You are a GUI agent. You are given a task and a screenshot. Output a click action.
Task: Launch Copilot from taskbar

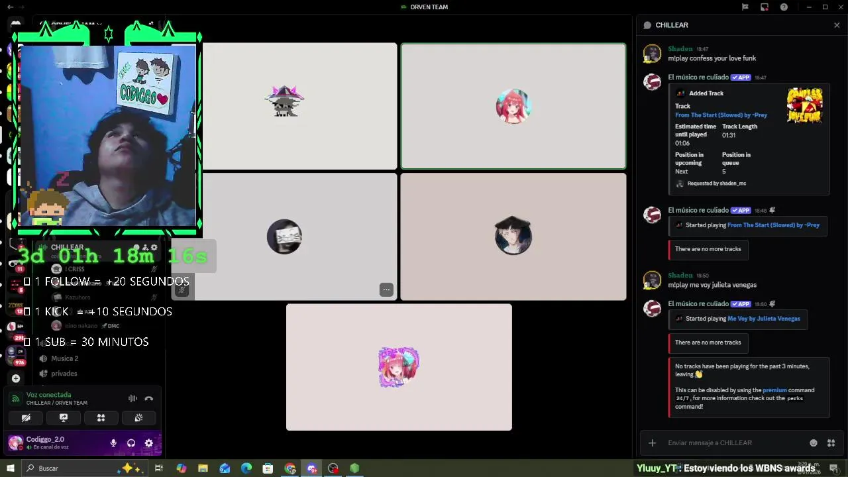182,468
